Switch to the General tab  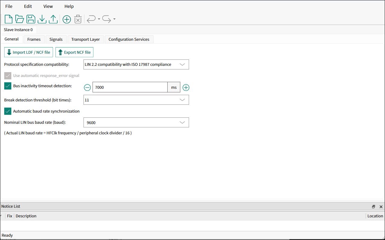click(12, 39)
